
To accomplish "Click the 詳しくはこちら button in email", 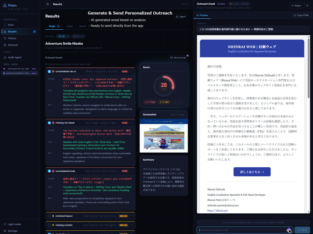I will click(252, 172).
